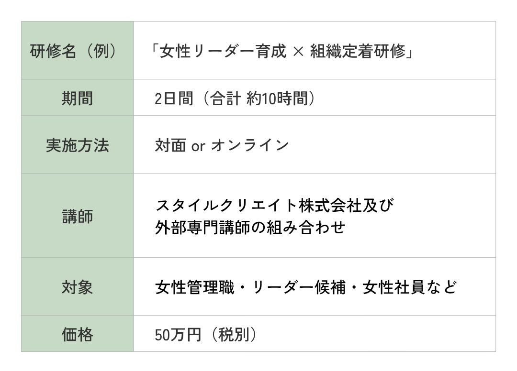
Task: Select the 対象 label cell
Action: (x=77, y=287)
